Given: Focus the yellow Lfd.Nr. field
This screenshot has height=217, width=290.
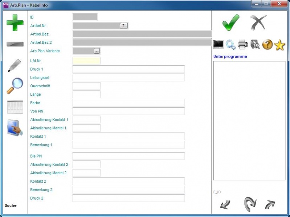Looking at the screenshot, I should (86, 61).
